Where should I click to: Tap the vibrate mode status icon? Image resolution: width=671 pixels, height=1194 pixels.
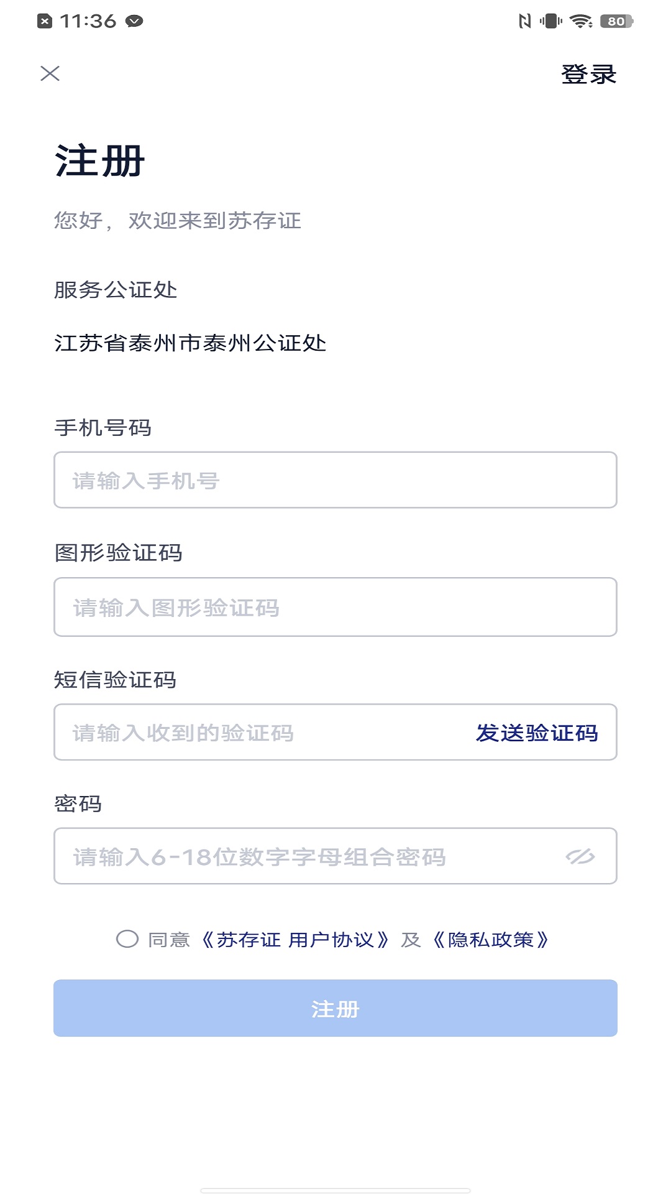(550, 21)
